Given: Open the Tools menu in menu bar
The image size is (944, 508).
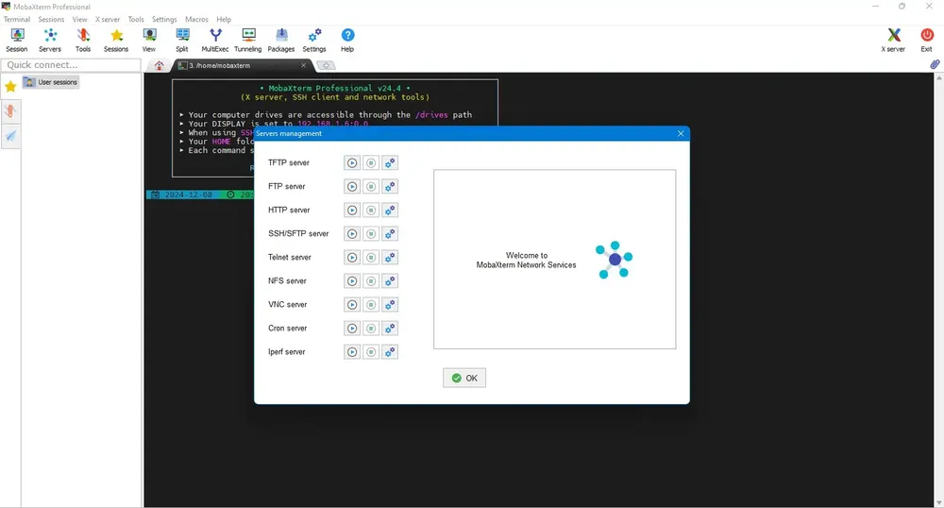Looking at the screenshot, I should point(136,19).
